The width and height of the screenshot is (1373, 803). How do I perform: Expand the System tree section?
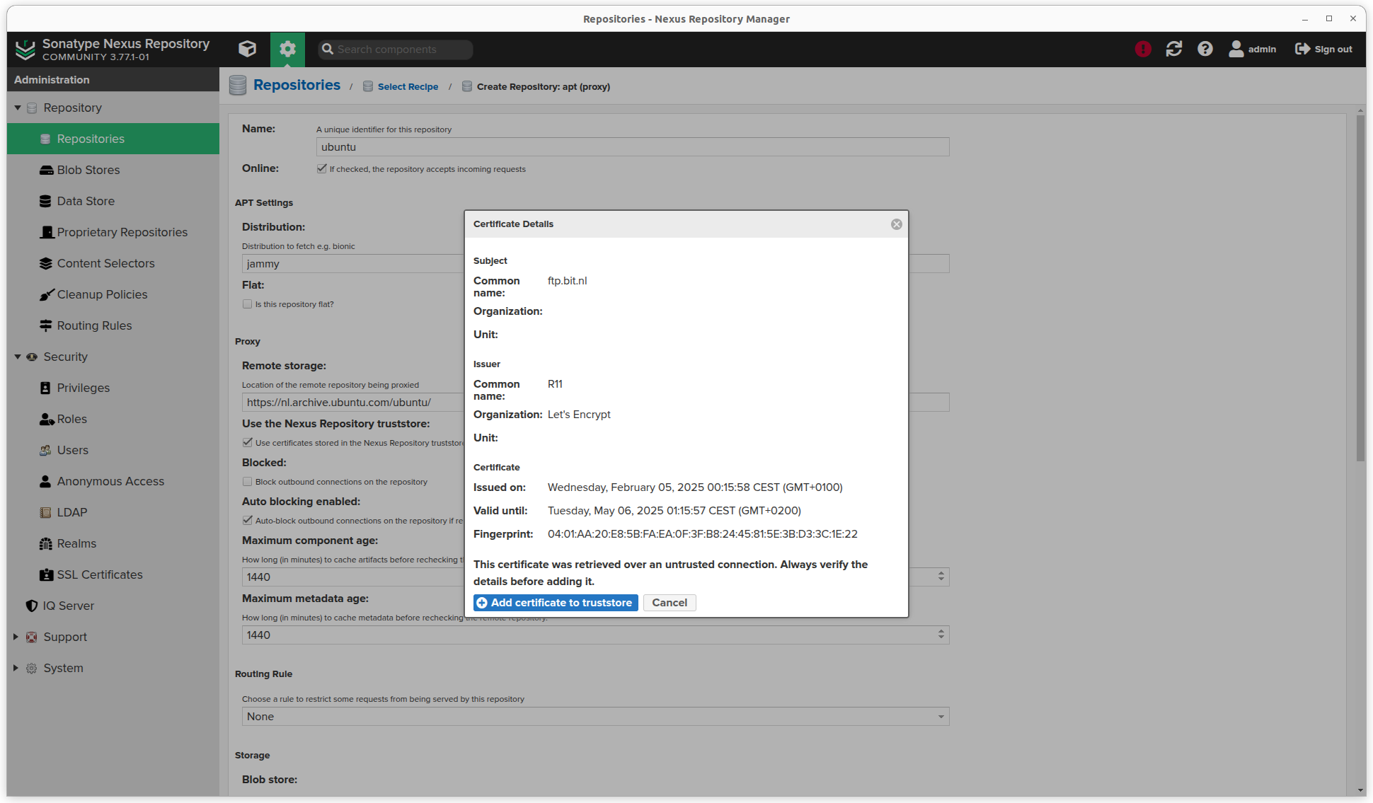tap(16, 668)
